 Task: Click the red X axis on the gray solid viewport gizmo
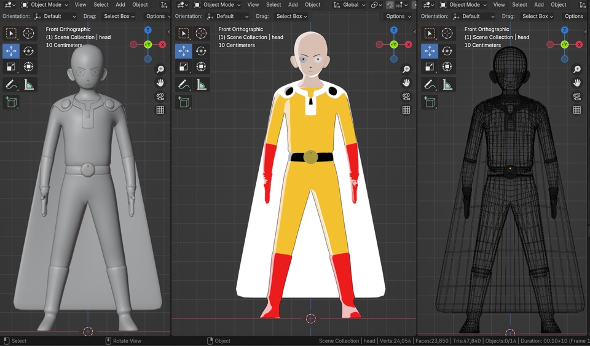162,44
